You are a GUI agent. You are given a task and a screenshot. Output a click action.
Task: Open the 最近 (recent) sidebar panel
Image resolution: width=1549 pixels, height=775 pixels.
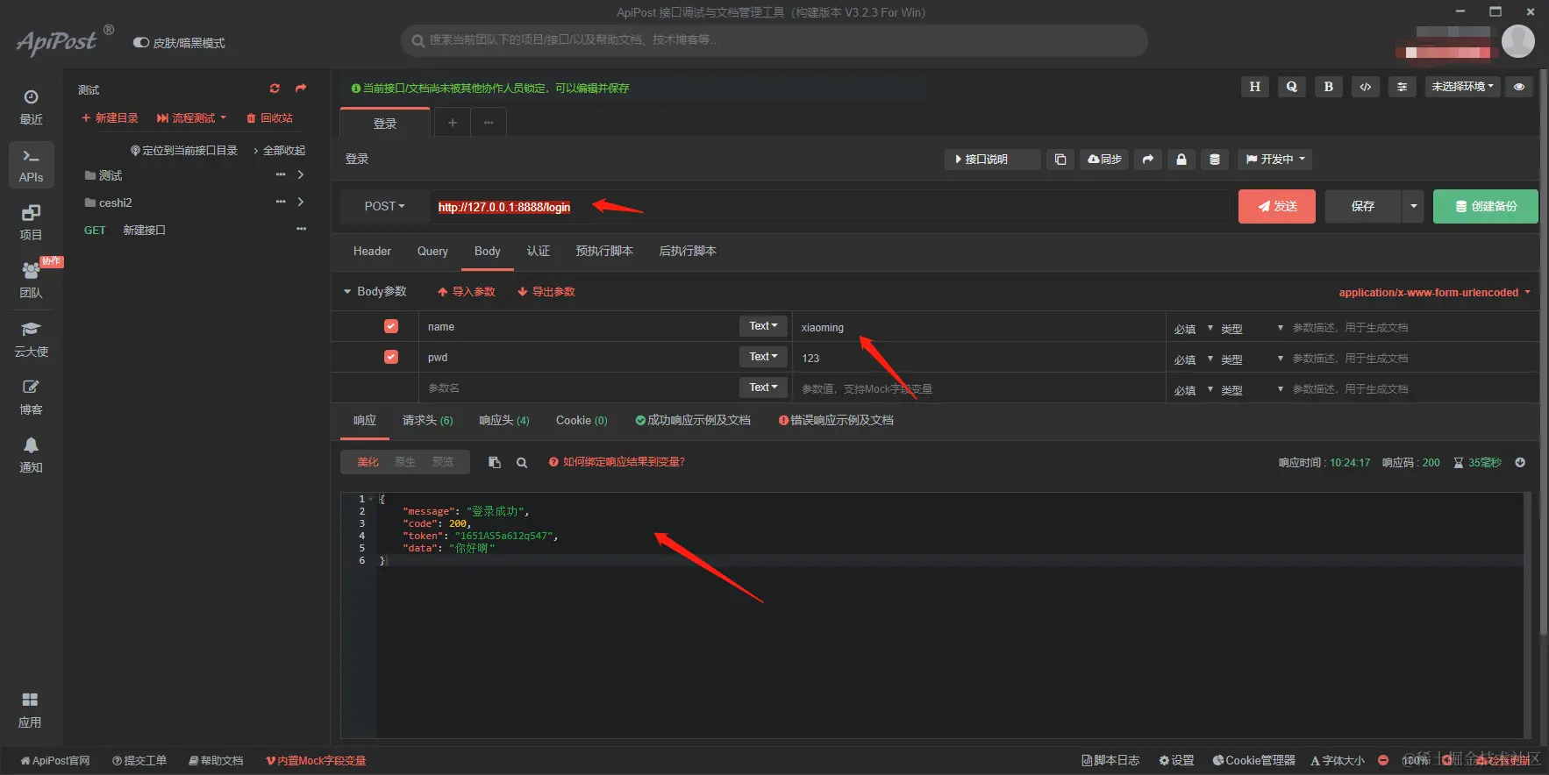click(31, 107)
